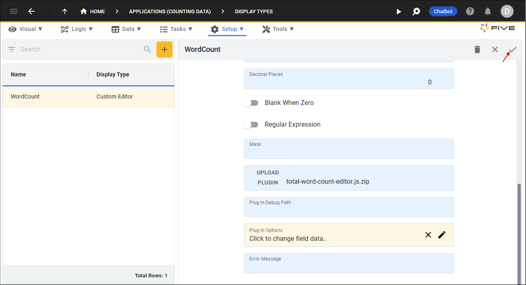Clear Plug In Options with X
This screenshot has height=285, width=526.
pos(428,235)
